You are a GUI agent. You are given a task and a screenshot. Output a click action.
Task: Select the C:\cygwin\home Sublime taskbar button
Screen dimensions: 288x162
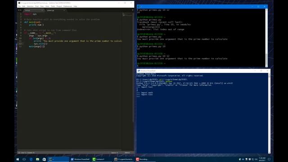click(x=124, y=159)
